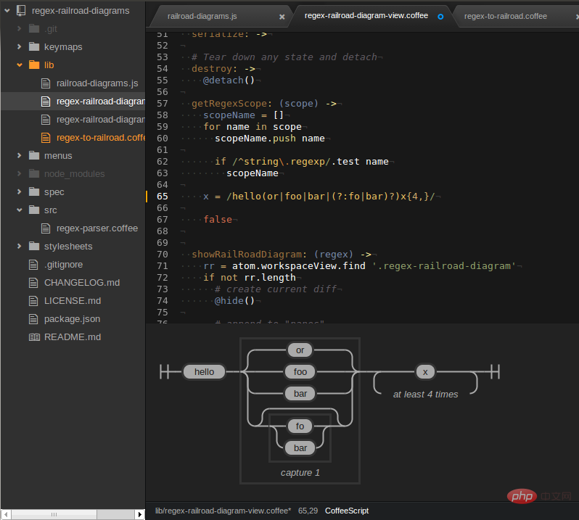Click the .git folder icon
The image size is (579, 520).
[x=34, y=28]
